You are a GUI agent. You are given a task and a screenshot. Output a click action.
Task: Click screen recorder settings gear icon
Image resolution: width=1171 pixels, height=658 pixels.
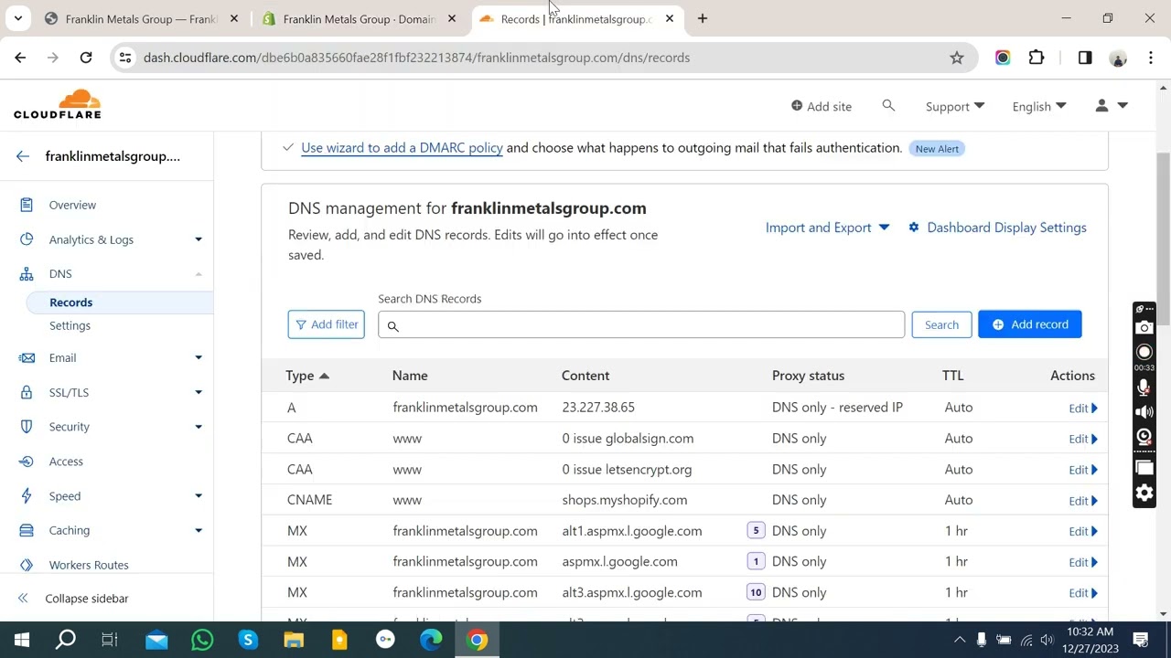(1144, 493)
